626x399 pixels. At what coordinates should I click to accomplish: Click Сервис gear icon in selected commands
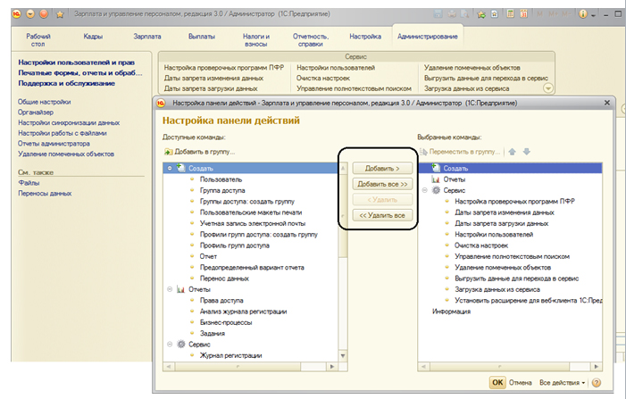436,190
